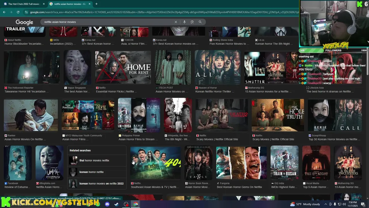This screenshot has width=369, height=208.
Task: Open the volume control in system tray
Action: [x=344, y=204]
